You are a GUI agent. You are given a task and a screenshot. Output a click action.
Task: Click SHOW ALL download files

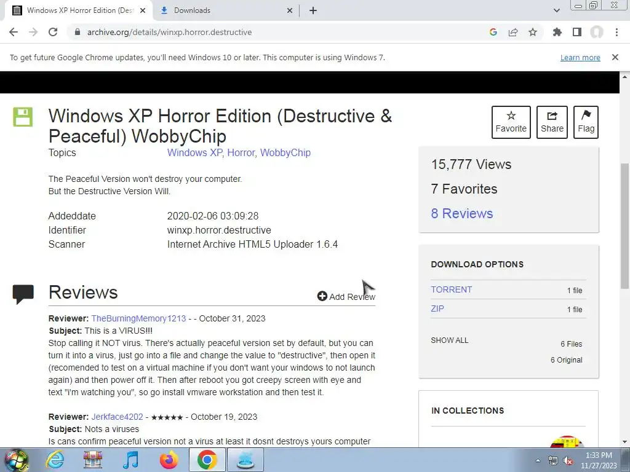point(449,340)
